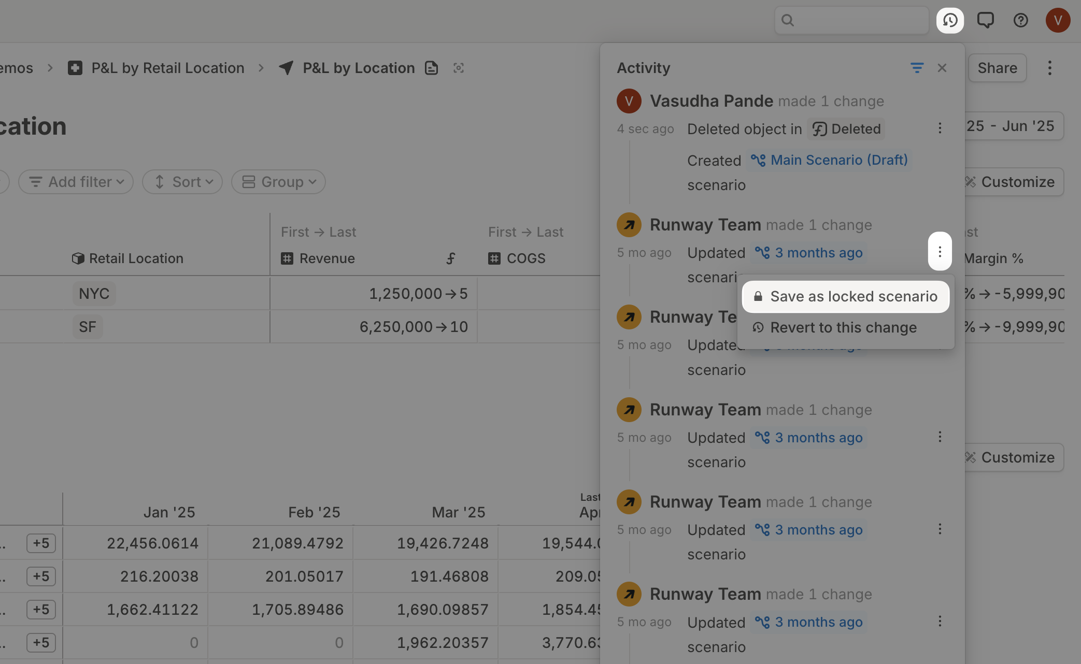
Task: Choose Save as locked scenario
Action: coord(846,296)
